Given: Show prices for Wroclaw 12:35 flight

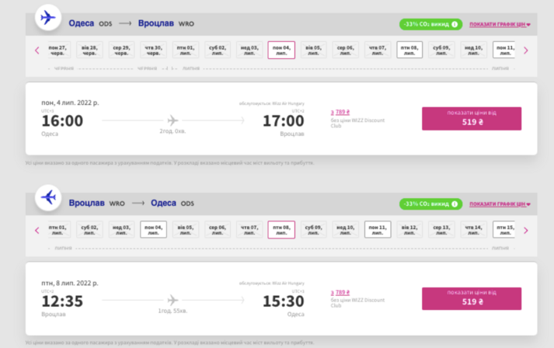Looking at the screenshot, I should tap(472, 298).
